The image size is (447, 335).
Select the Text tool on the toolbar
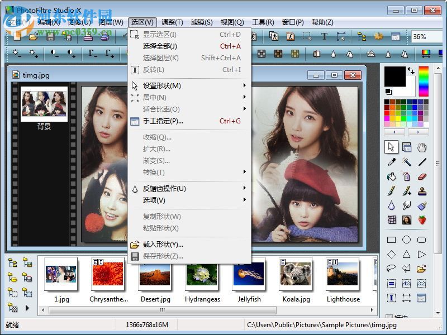coord(324,36)
